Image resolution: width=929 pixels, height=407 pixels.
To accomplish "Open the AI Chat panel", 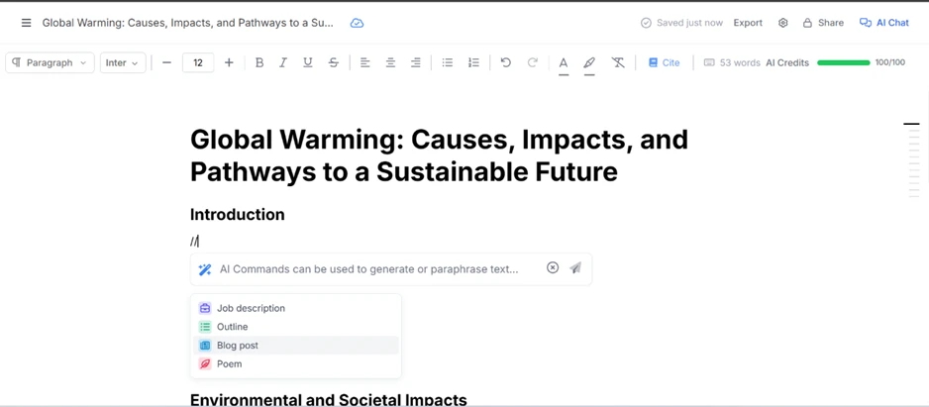I will pyautogui.click(x=884, y=23).
